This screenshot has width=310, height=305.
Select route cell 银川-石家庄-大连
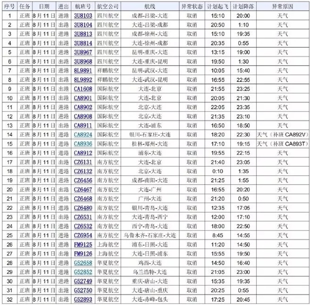point(150,135)
